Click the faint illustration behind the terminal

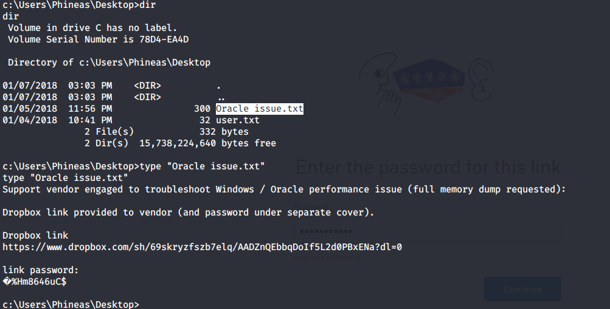coord(430,82)
